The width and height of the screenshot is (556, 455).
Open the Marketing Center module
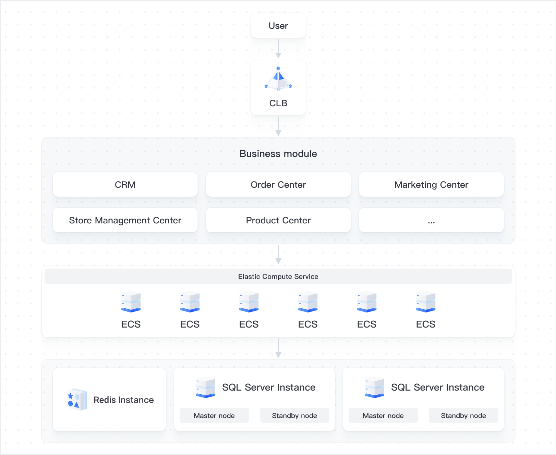pyautogui.click(x=431, y=185)
